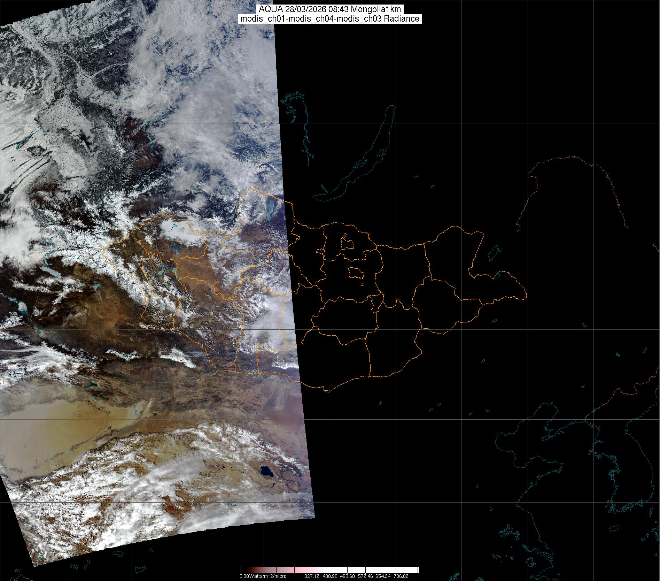Select the modis_ch01-modis_ch04-modis_ch03 Radiance label

coord(330,19)
